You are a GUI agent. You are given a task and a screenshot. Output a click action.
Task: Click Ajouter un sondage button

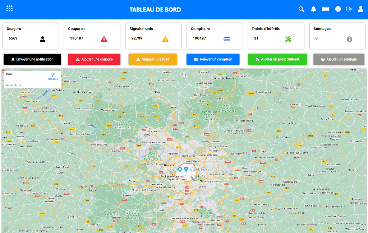click(339, 60)
